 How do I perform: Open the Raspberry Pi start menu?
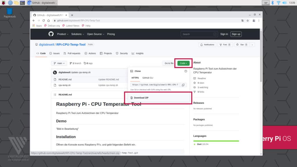[x=3, y=3]
